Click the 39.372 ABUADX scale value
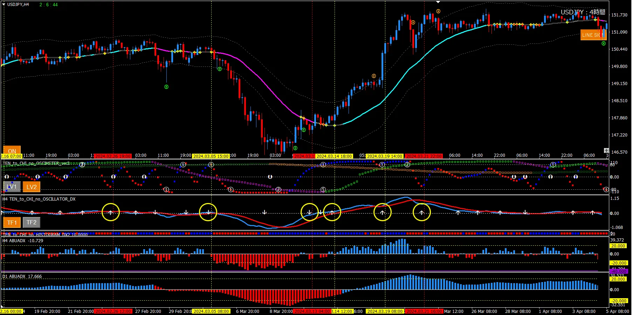The height and width of the screenshot is (315, 632). pos(617,240)
